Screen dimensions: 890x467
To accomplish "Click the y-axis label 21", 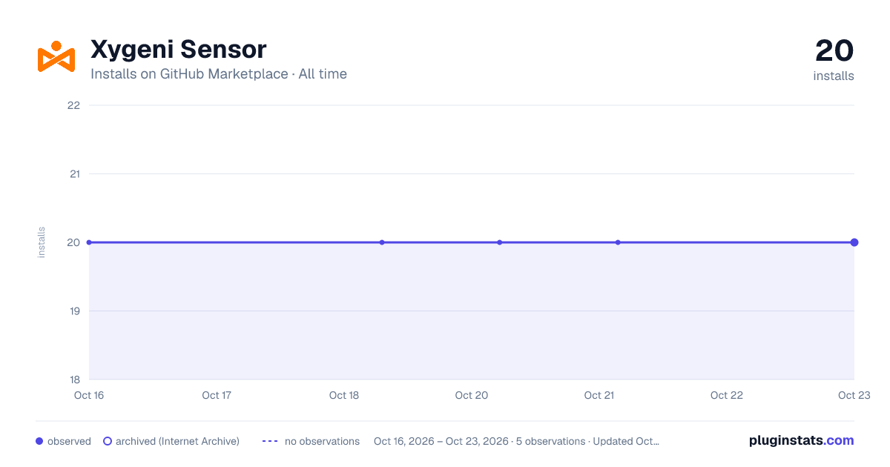I will [x=74, y=174].
